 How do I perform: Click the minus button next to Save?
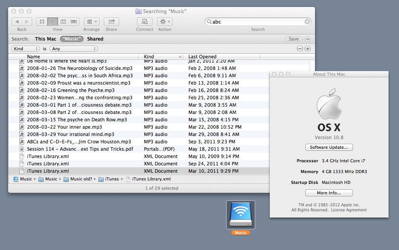(308, 39)
